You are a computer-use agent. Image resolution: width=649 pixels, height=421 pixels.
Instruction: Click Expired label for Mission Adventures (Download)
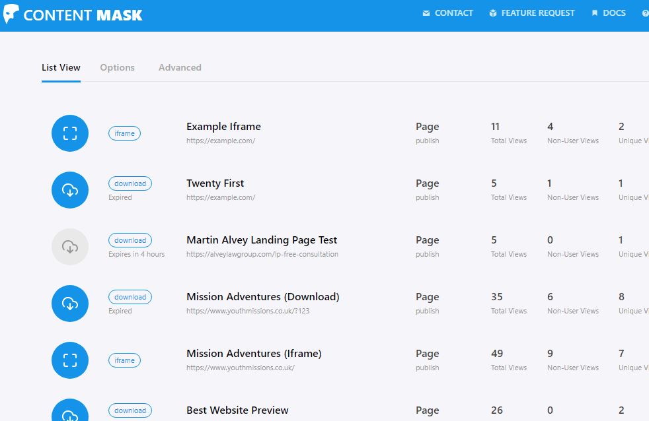tap(120, 311)
